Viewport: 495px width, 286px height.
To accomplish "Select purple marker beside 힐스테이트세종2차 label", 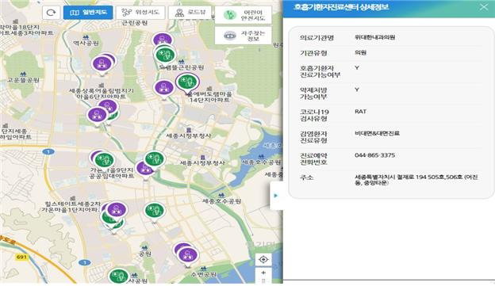I will click(117, 209).
